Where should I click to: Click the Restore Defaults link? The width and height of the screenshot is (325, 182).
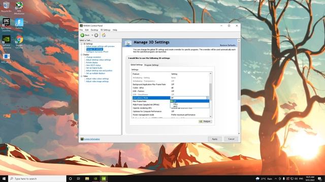227,45
